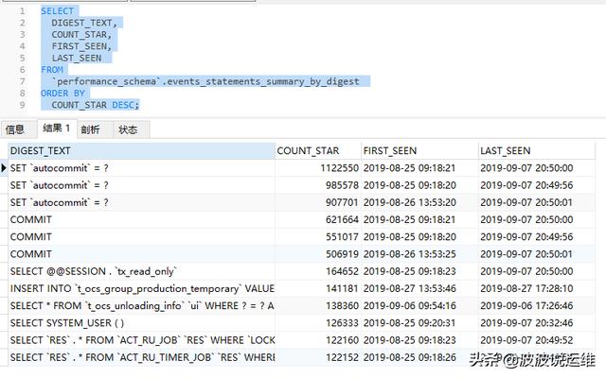Select first seen 2019-08-26 13:53:20
606x378 pixels.
coord(419,202)
